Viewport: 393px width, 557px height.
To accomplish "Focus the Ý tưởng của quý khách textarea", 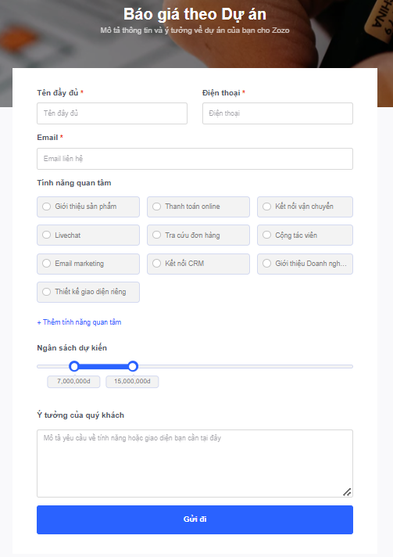I will [x=195, y=464].
